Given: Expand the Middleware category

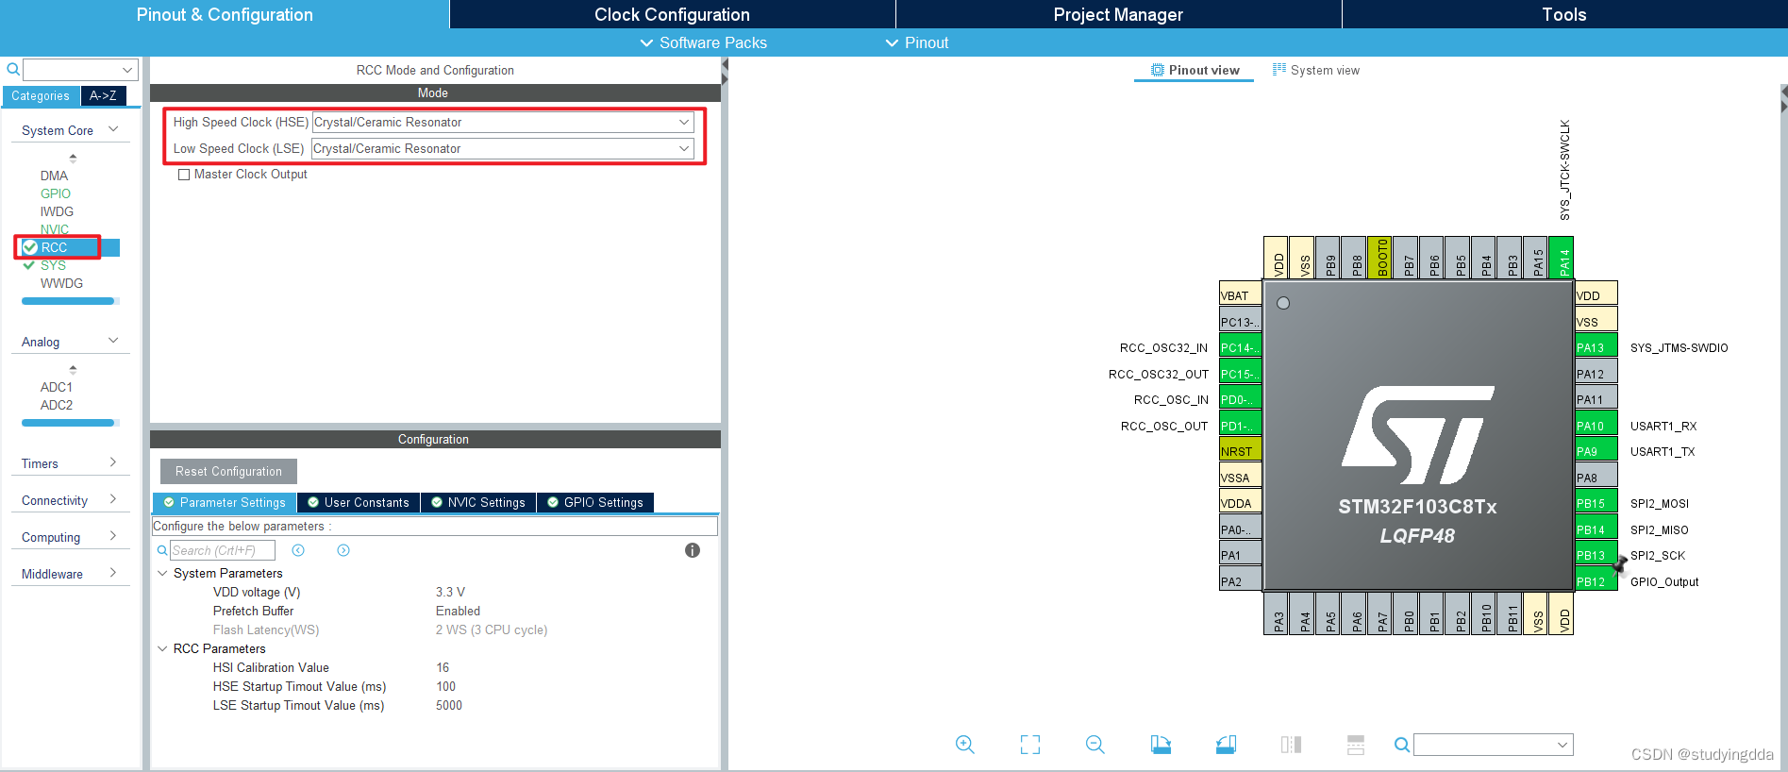Looking at the screenshot, I should 113,573.
